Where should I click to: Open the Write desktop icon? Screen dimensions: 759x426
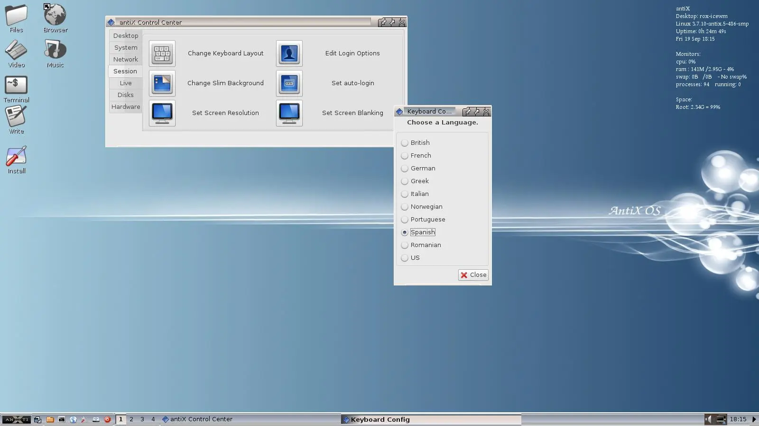[16, 119]
